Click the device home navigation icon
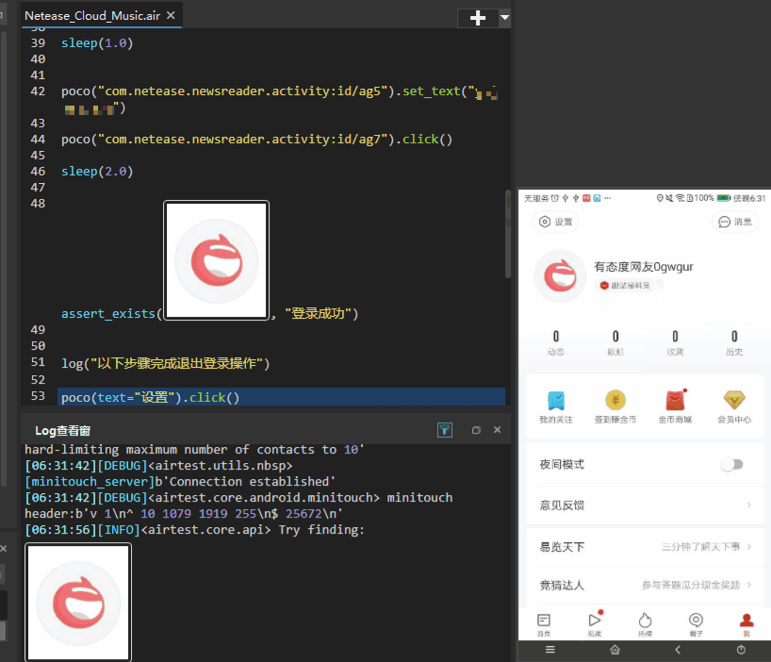 pos(615,650)
